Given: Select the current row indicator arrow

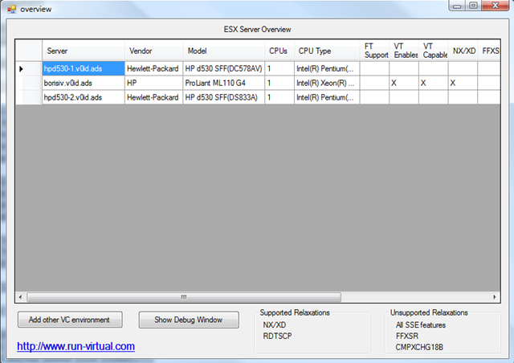Looking at the screenshot, I should coord(22,69).
